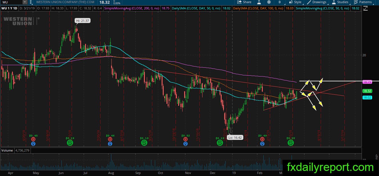Click the Apr label on time axis
Image resolution: width=379 pixels, height=176 pixels.
pyautogui.click(x=11, y=173)
